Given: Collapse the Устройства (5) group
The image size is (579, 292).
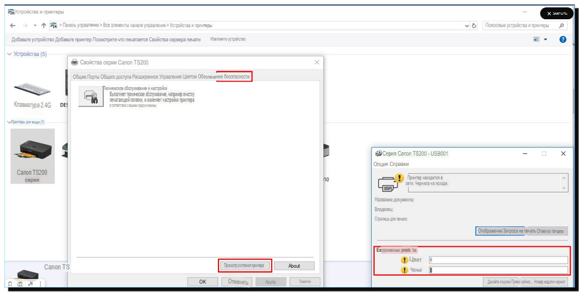Looking at the screenshot, I should coord(8,54).
